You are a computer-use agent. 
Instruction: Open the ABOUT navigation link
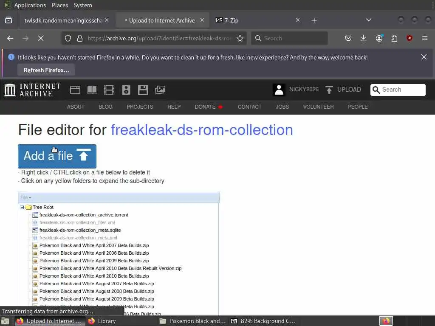[76, 107]
